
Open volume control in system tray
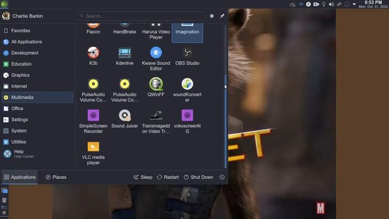[331, 4]
